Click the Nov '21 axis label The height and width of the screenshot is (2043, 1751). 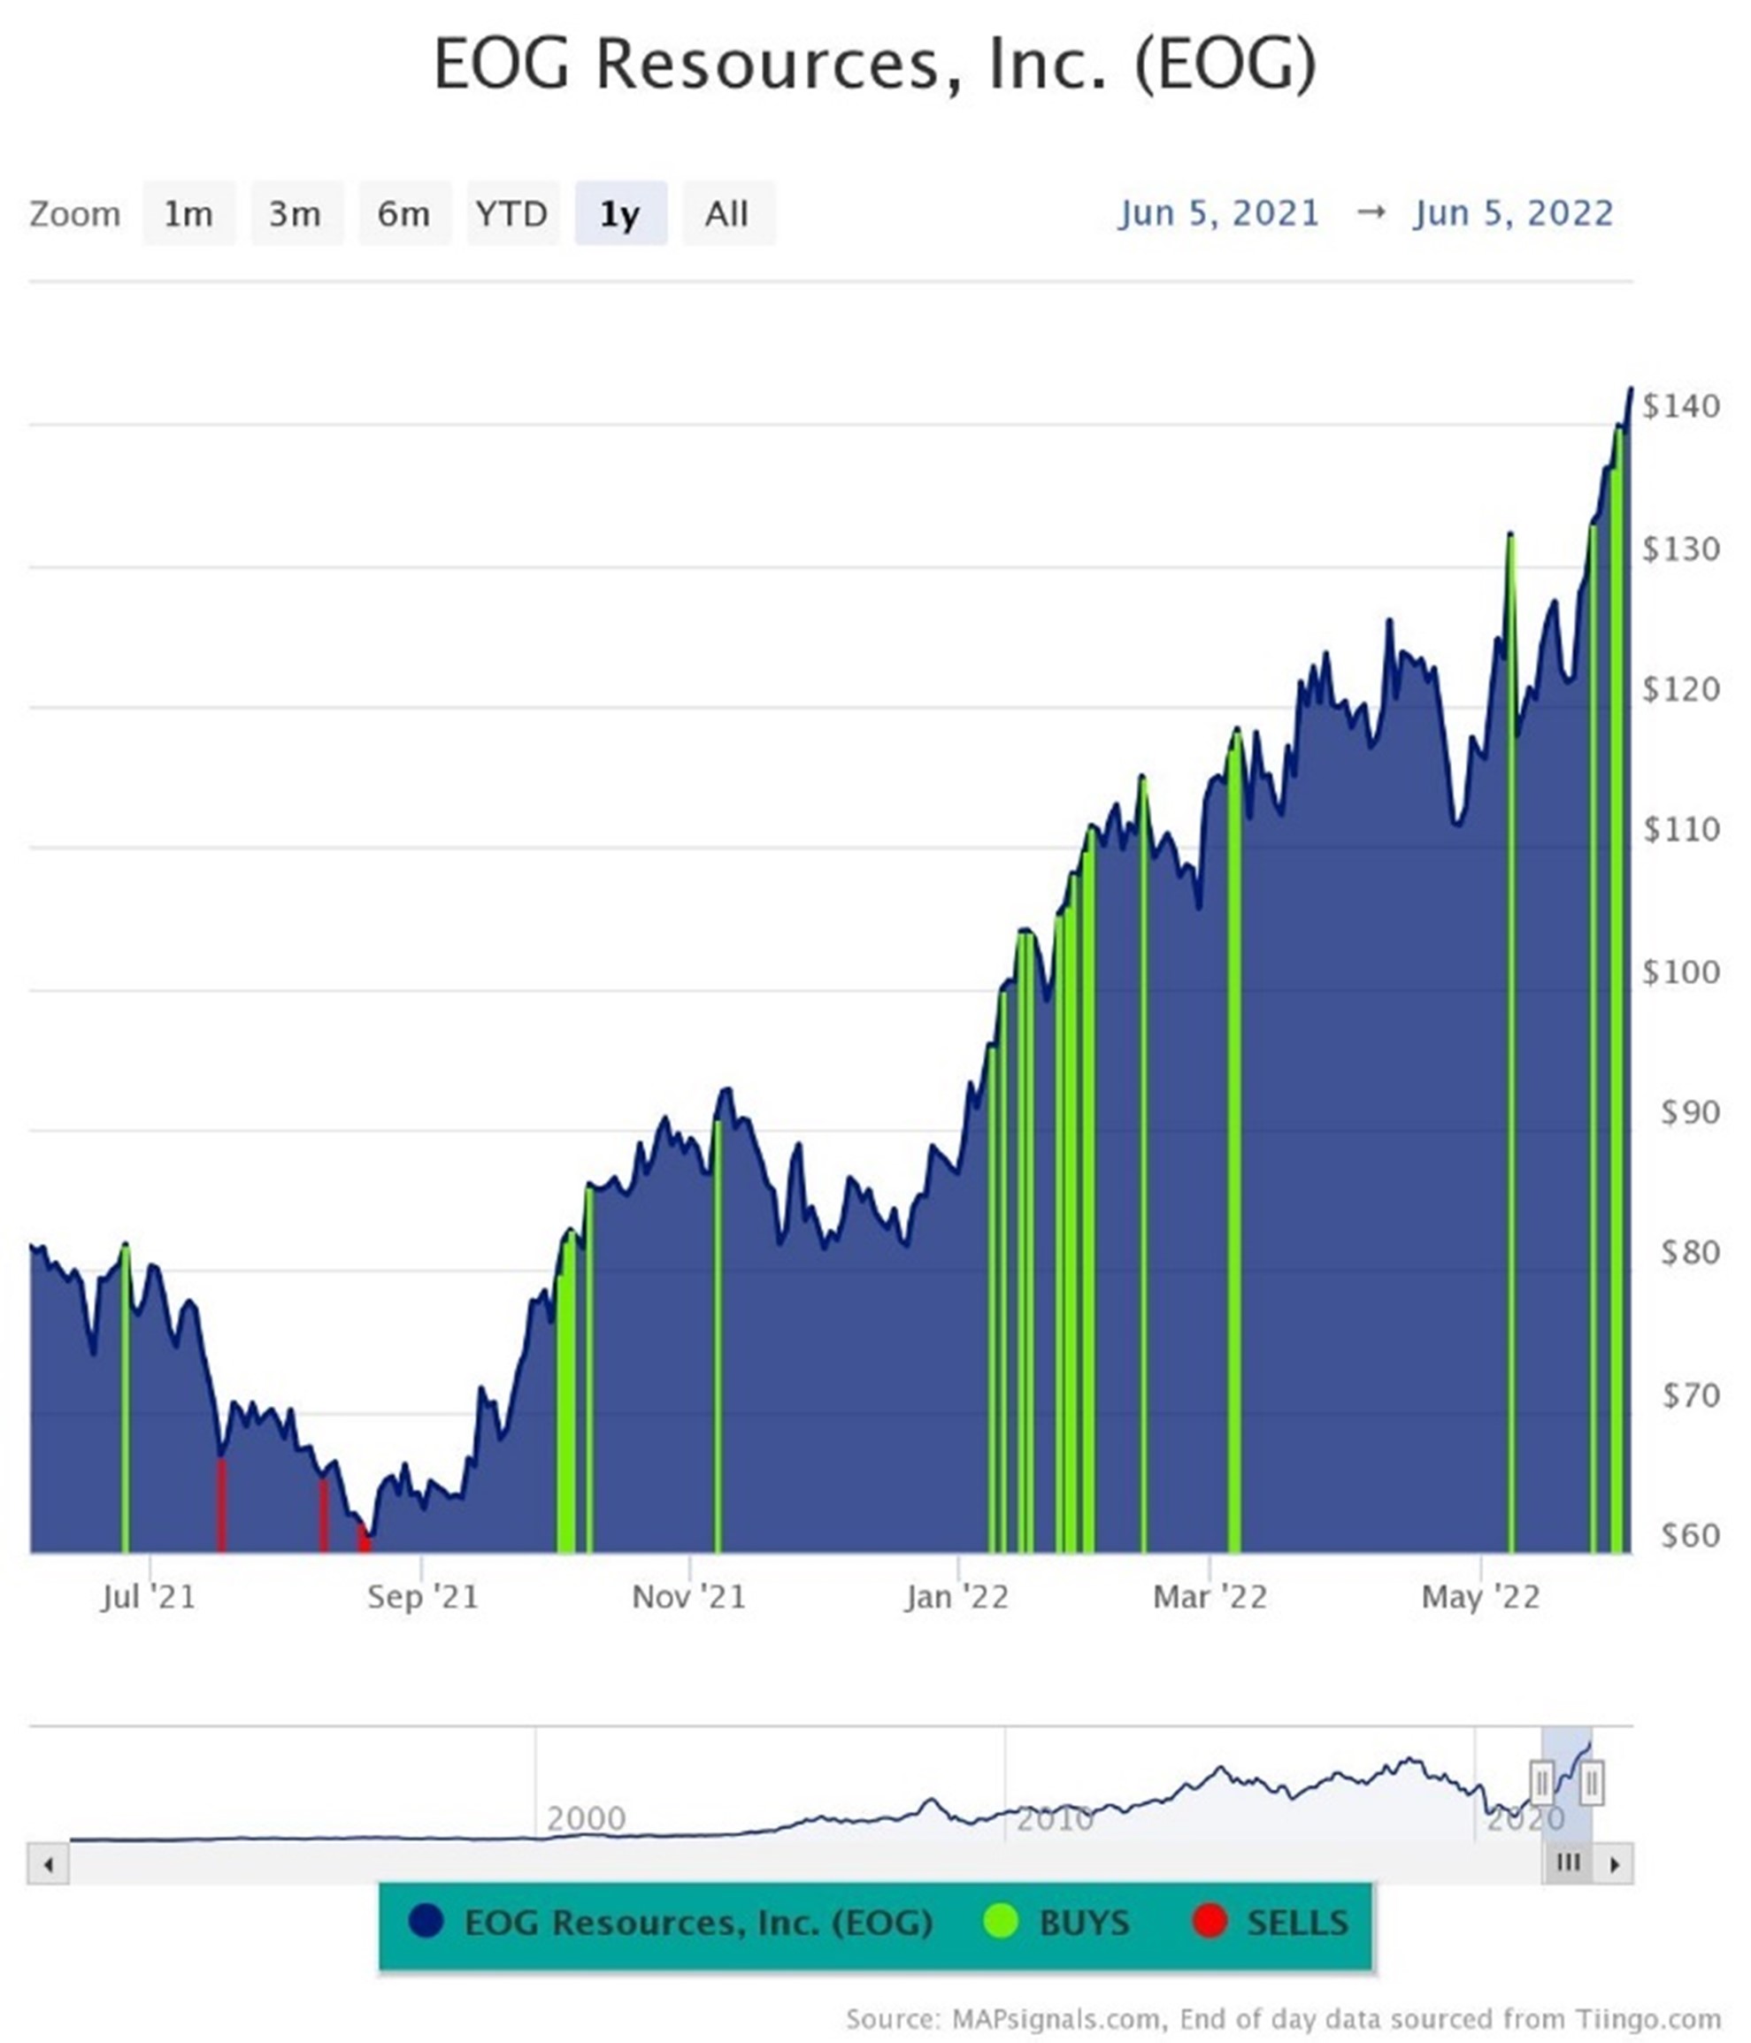689,1597
